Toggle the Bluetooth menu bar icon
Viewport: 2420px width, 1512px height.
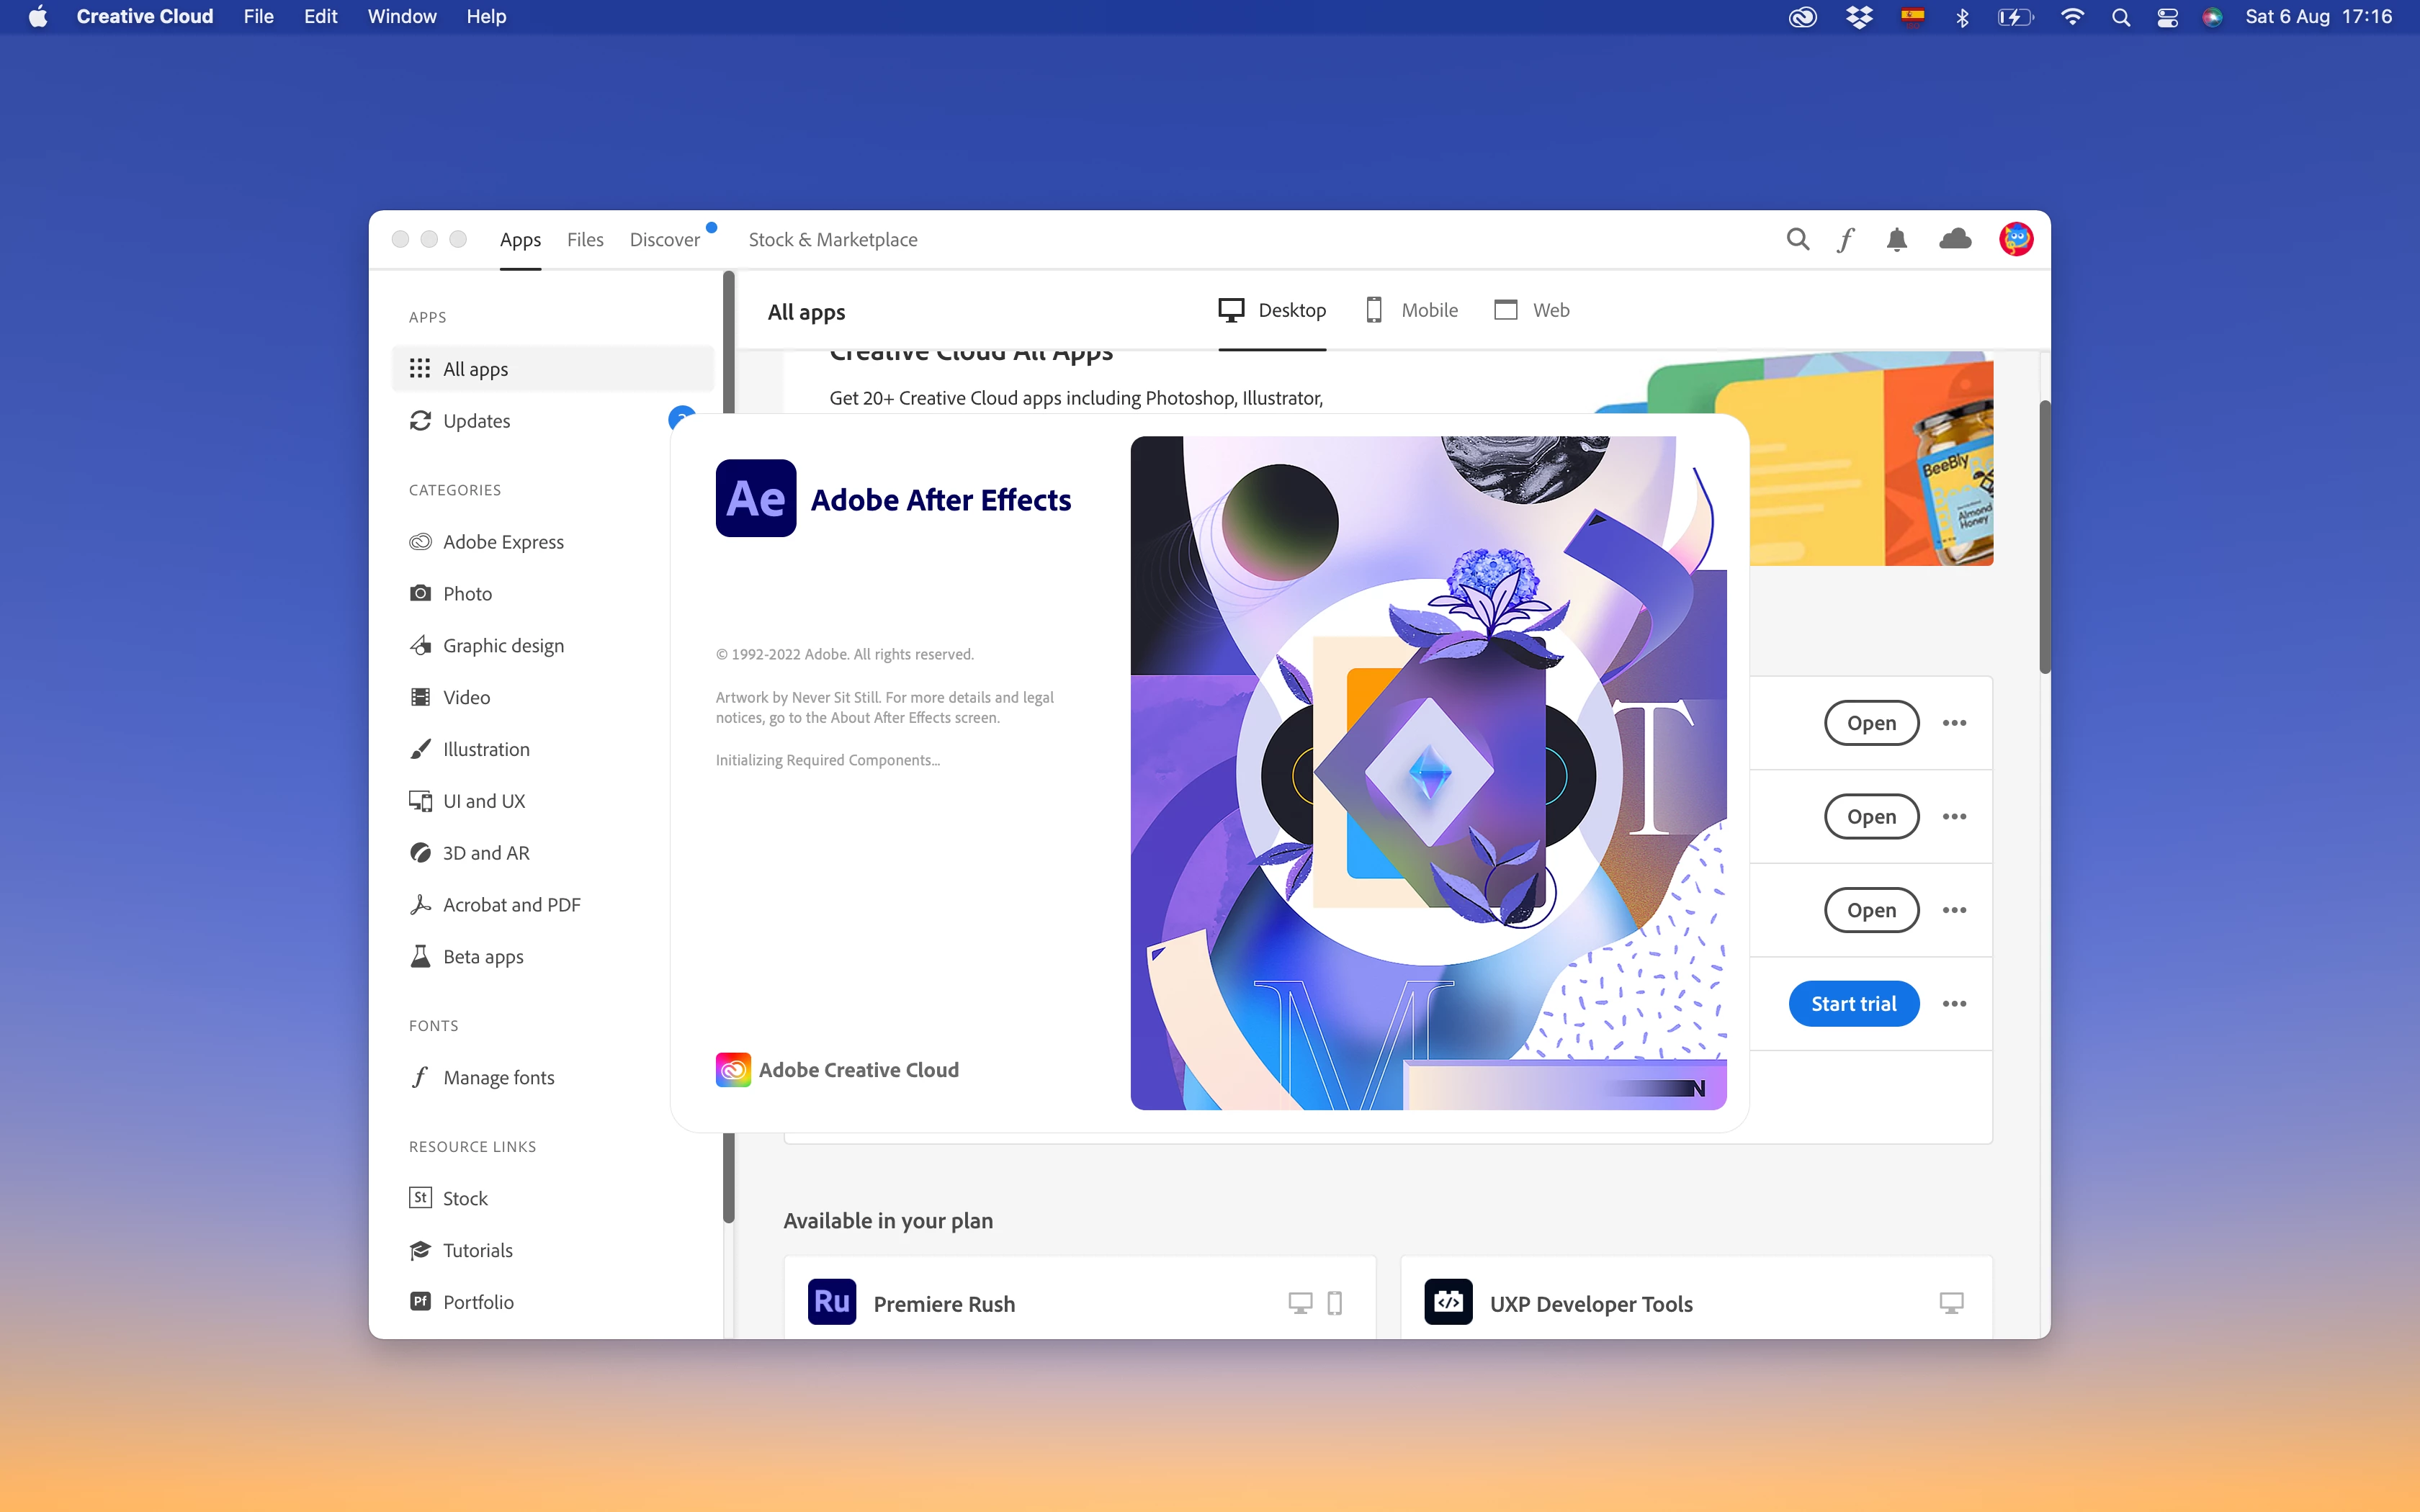pyautogui.click(x=1962, y=17)
